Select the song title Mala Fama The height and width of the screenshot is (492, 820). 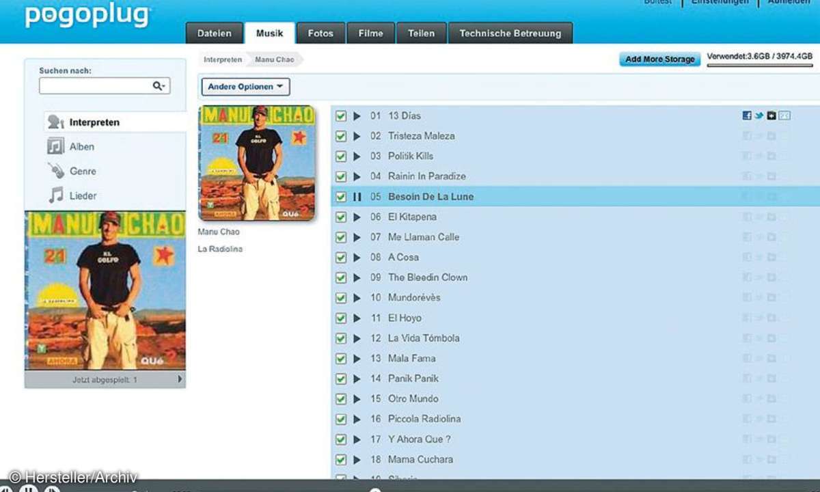coord(411,359)
